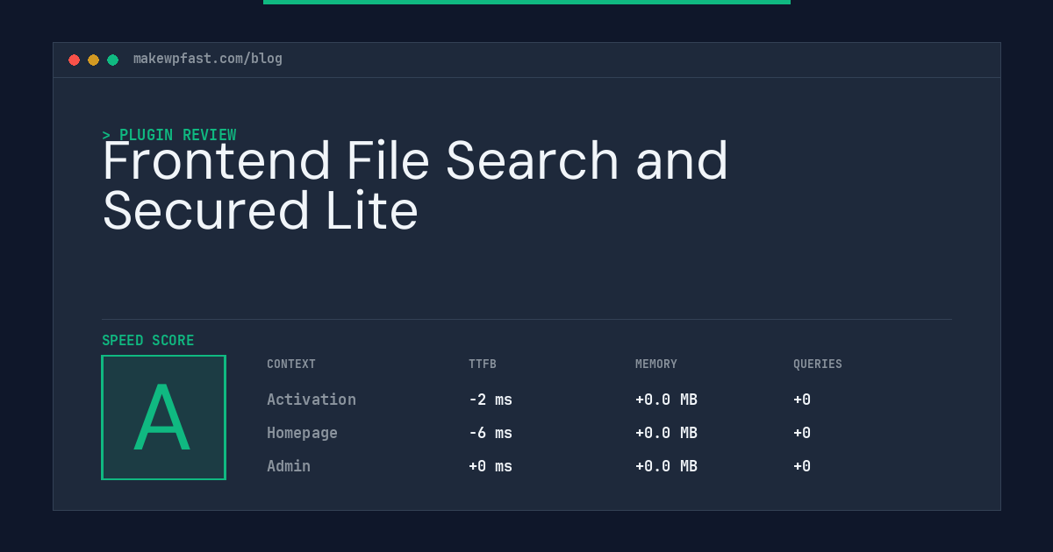Image resolution: width=1053 pixels, height=552 pixels.
Task: Click the 'SPEED SCORE' label
Action: point(148,341)
